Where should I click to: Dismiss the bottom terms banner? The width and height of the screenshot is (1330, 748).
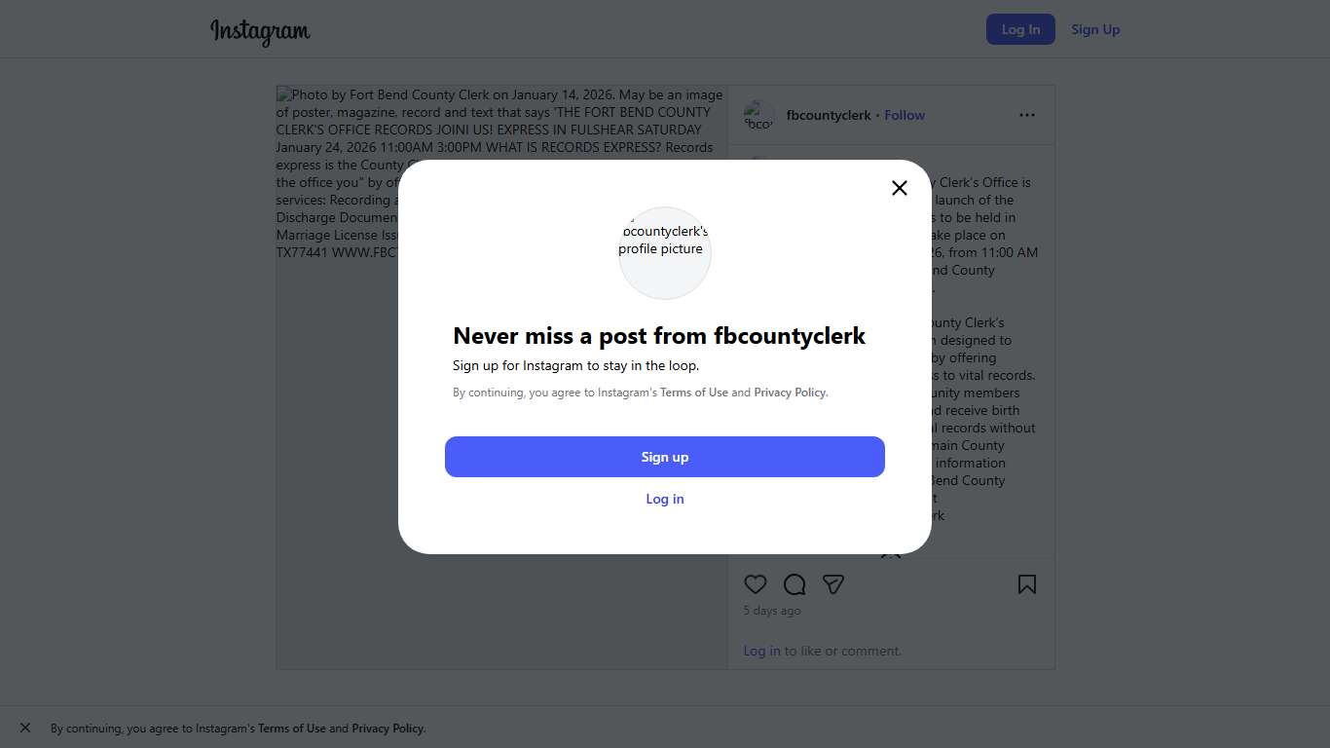[25, 728]
